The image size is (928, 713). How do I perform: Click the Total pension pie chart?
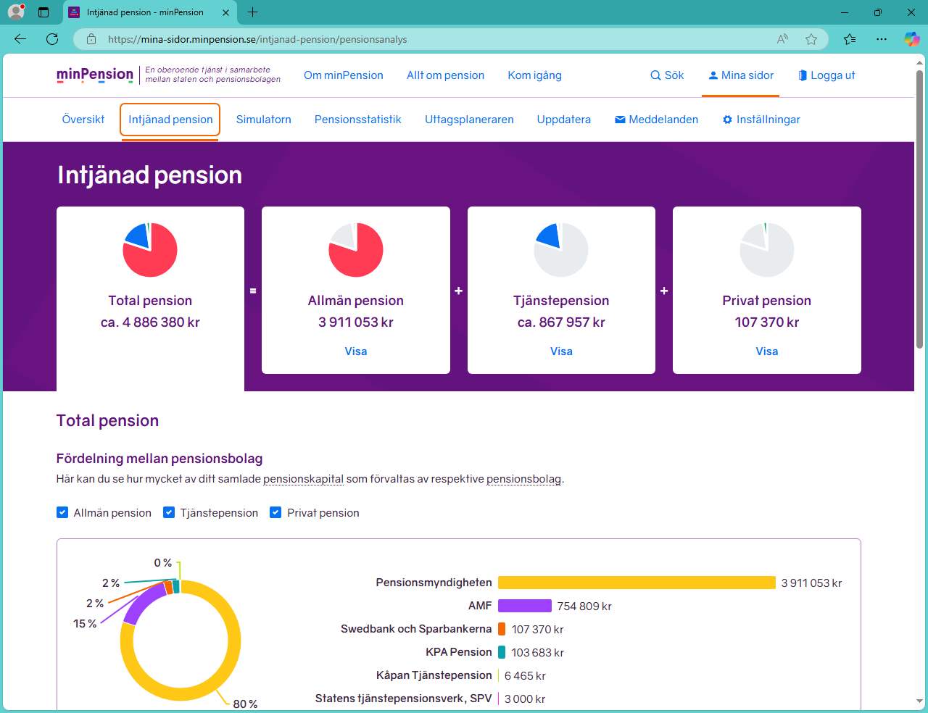[x=150, y=250]
